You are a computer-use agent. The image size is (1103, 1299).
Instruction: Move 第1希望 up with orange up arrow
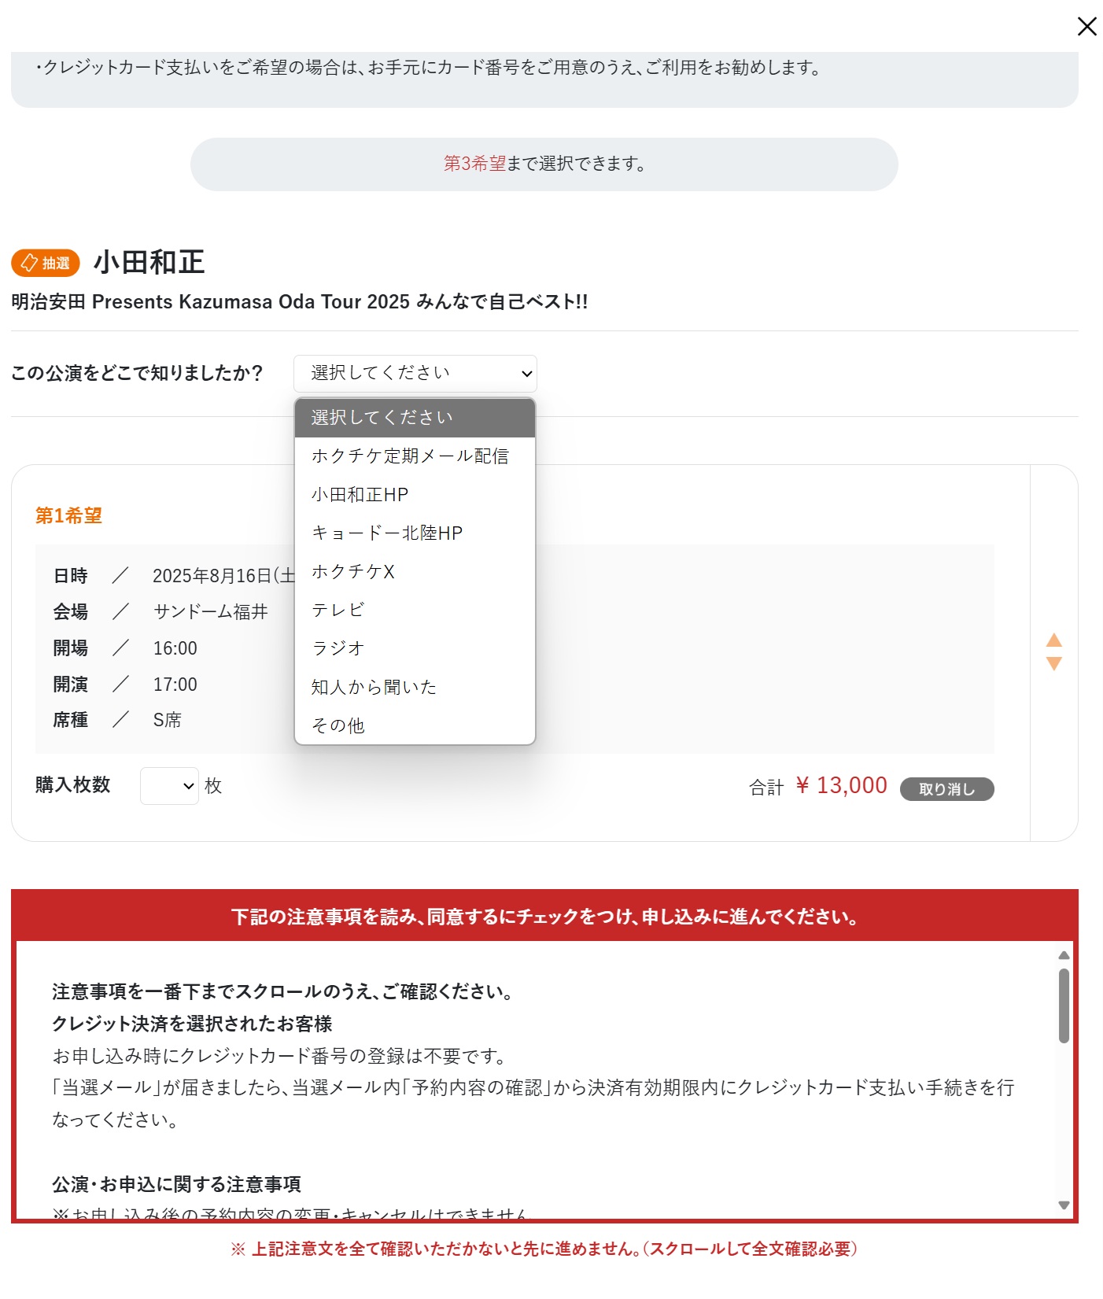point(1054,640)
